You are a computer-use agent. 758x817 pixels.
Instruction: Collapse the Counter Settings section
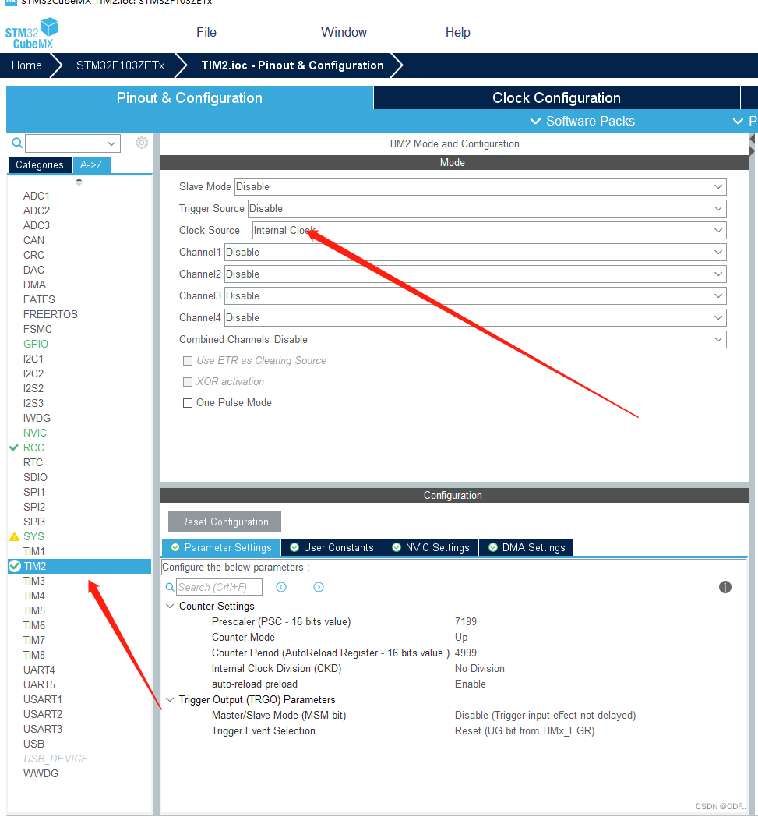(170, 606)
